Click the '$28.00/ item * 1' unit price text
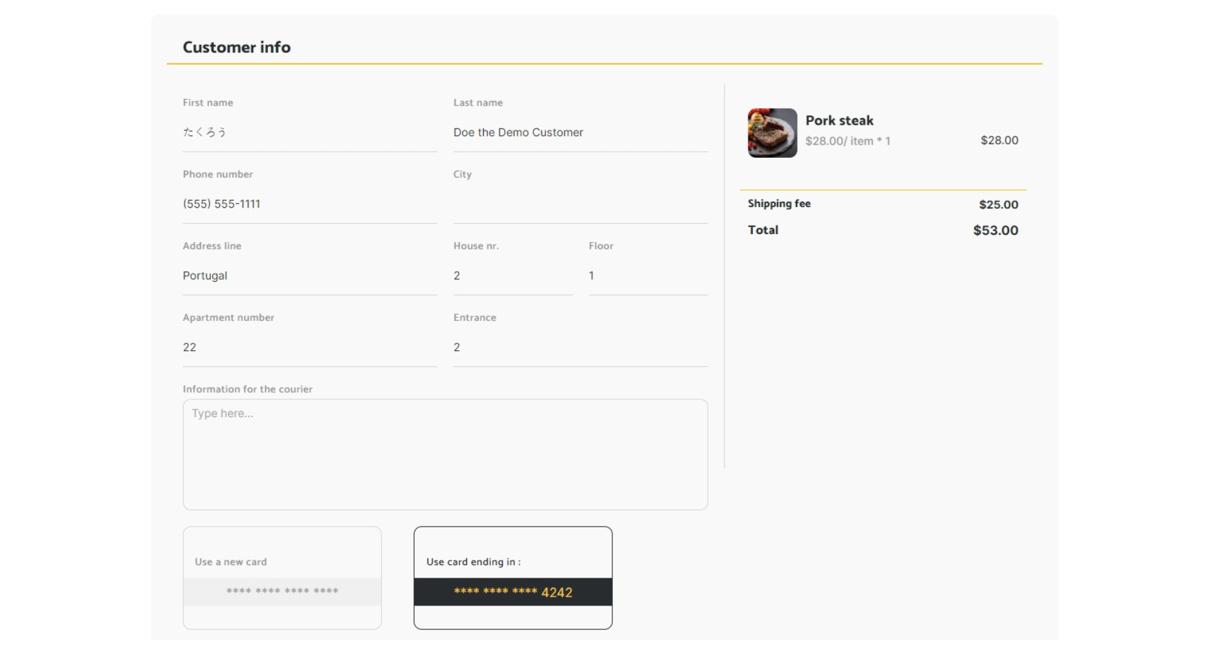The width and height of the screenshot is (1214, 646). point(848,141)
